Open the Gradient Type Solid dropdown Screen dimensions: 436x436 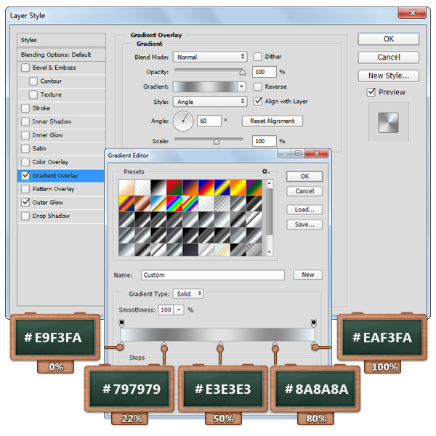pyautogui.click(x=188, y=294)
